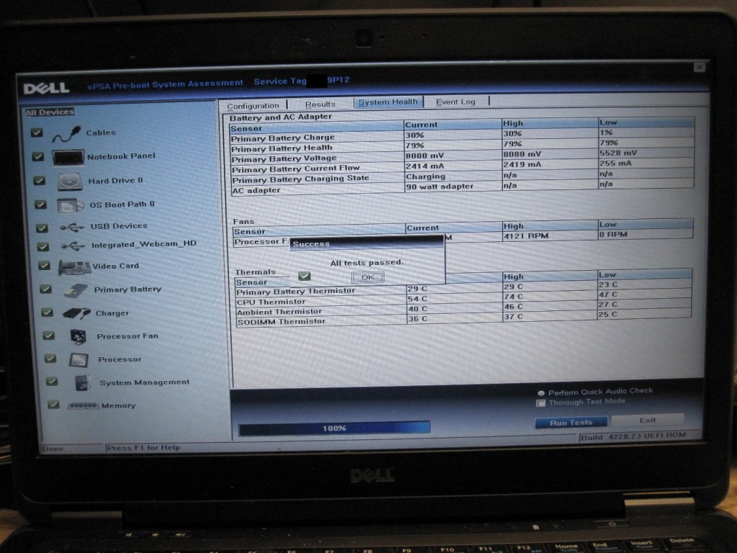This screenshot has width=737, height=553.
Task: Click the CPU Thermistor row
Action: [x=464, y=299]
